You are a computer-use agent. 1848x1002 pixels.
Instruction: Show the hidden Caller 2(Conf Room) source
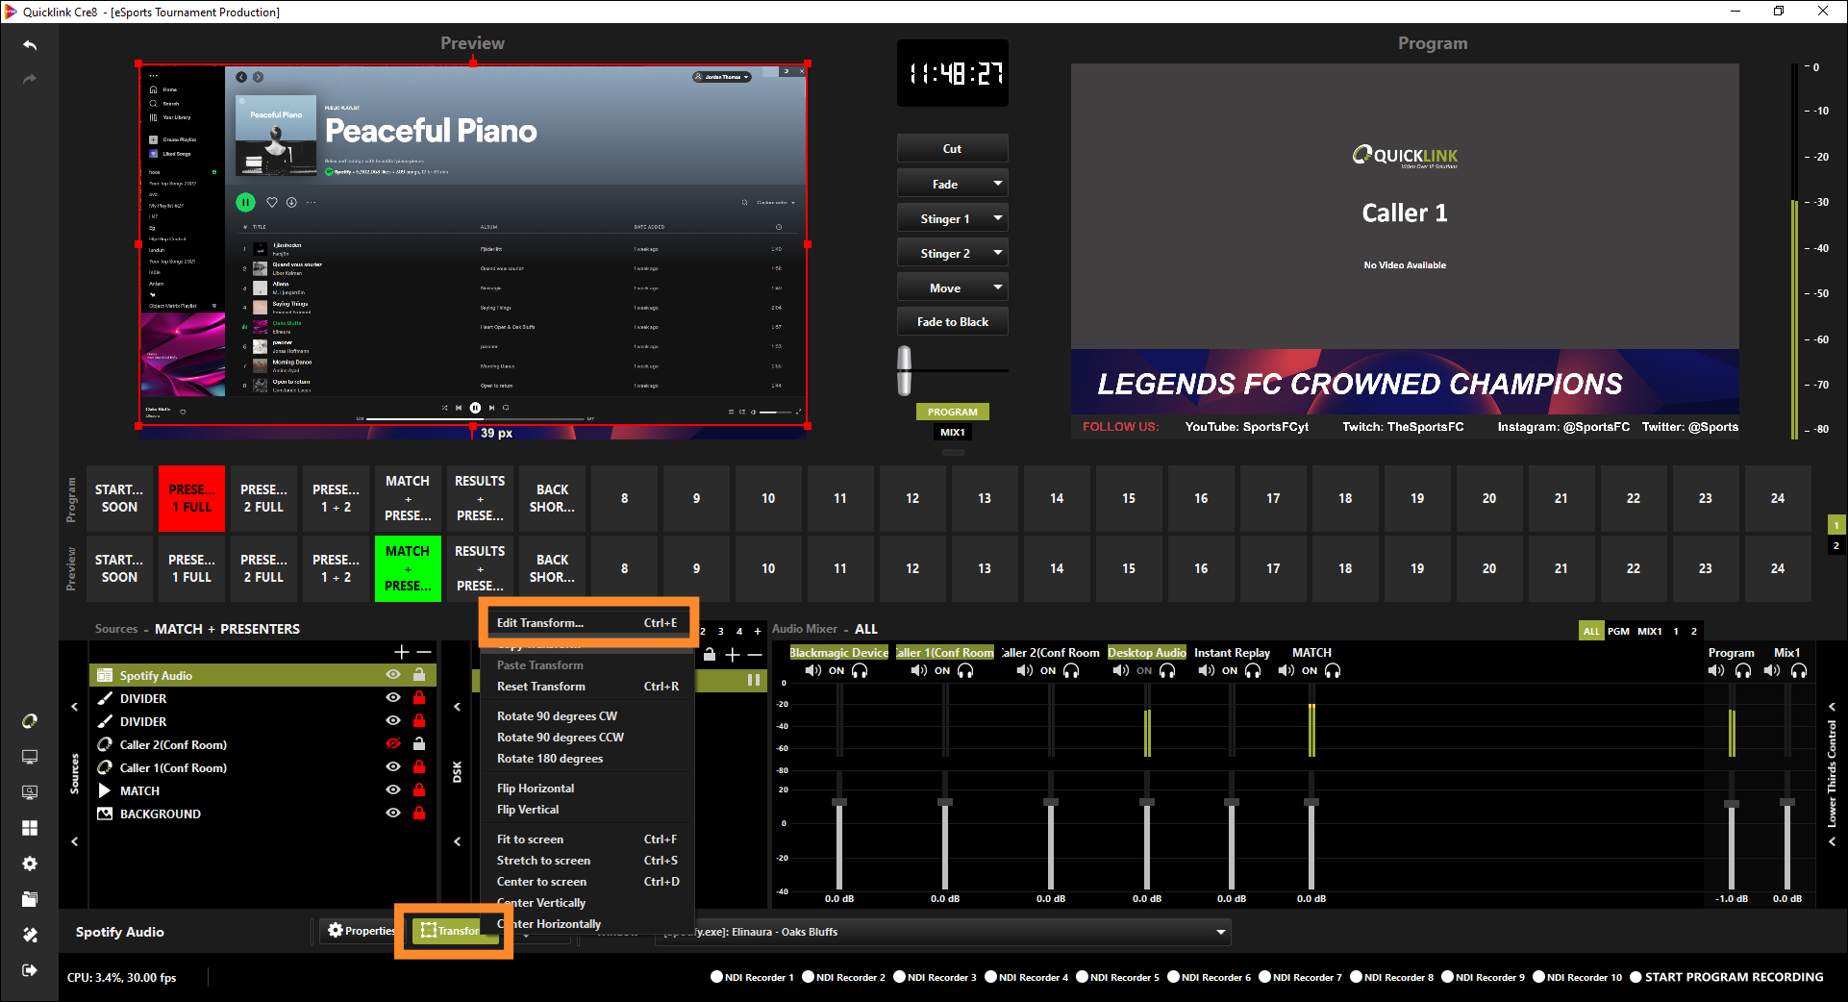(392, 743)
